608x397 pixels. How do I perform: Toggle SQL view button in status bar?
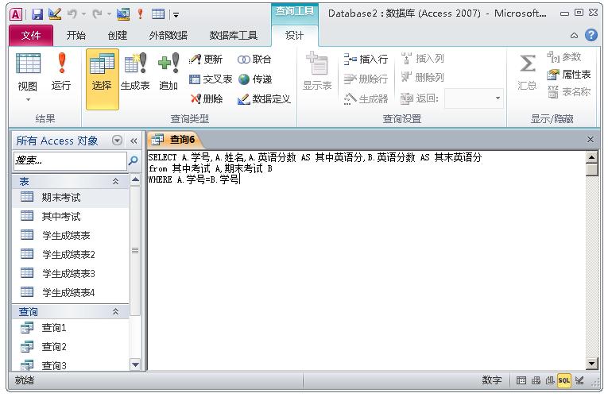(564, 381)
